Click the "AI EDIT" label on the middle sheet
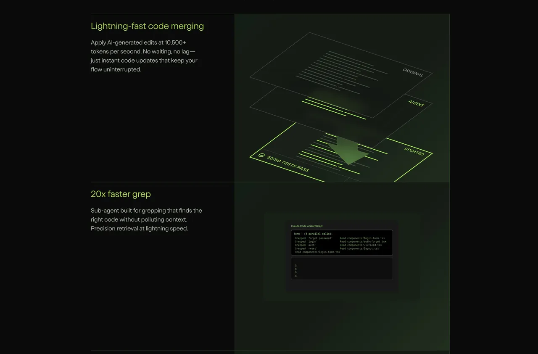The height and width of the screenshot is (354, 538). click(x=416, y=103)
